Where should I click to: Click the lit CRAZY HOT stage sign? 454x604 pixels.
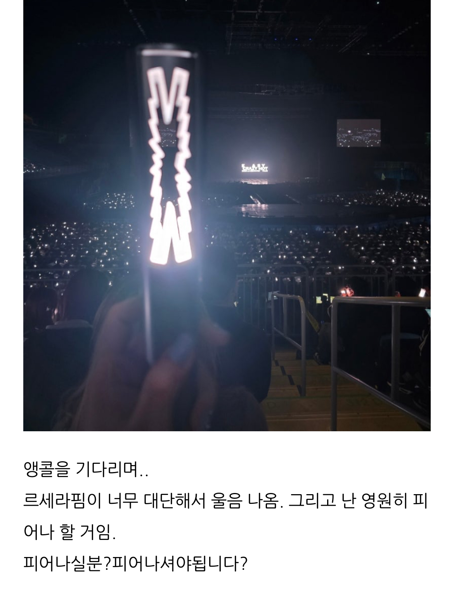point(254,168)
